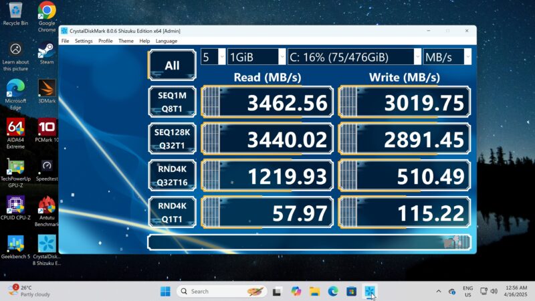
Task: Open Recycle Bin desktop icon
Action: point(15,13)
